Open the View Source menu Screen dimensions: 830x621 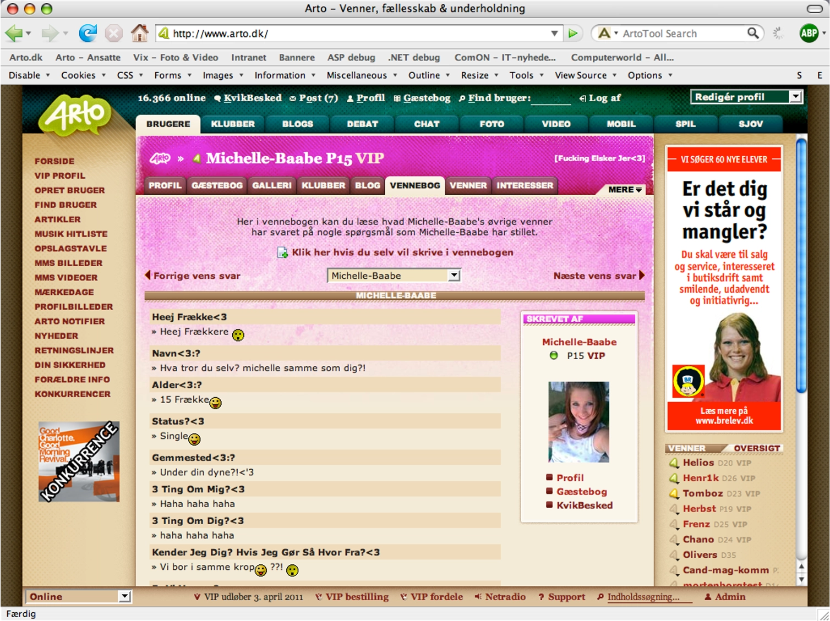coord(586,75)
